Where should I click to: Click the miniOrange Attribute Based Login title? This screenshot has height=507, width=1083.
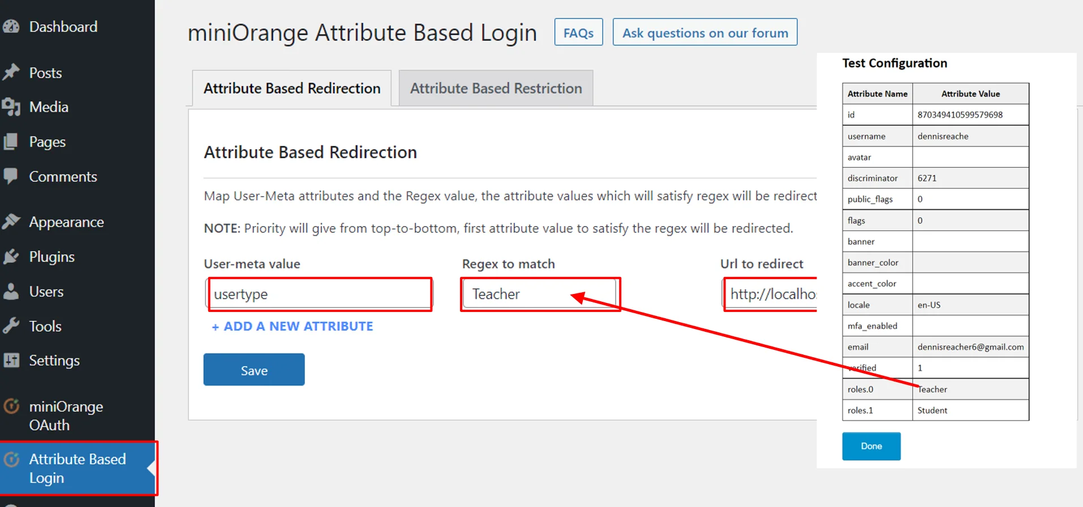(x=362, y=33)
